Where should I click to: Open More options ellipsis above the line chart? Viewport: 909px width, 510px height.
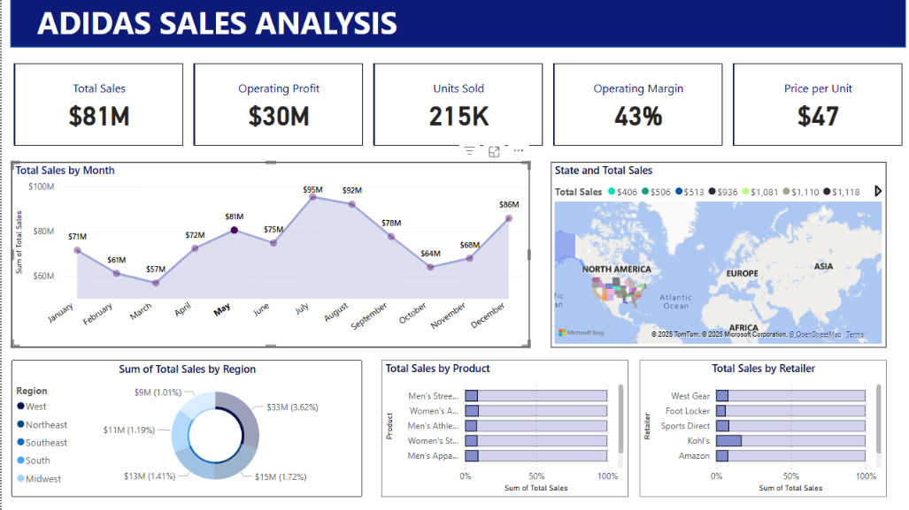(519, 150)
